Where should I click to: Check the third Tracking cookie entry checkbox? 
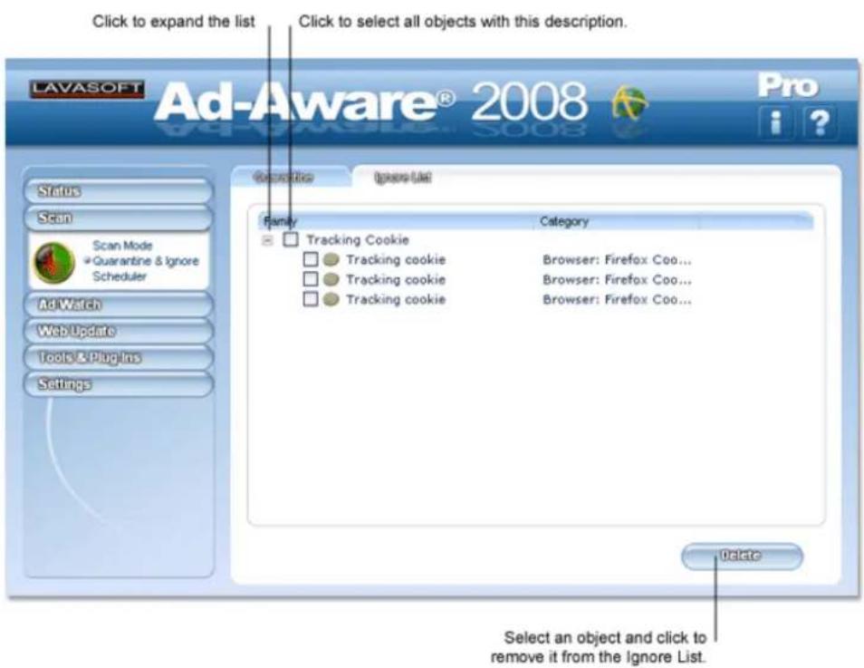[311, 299]
